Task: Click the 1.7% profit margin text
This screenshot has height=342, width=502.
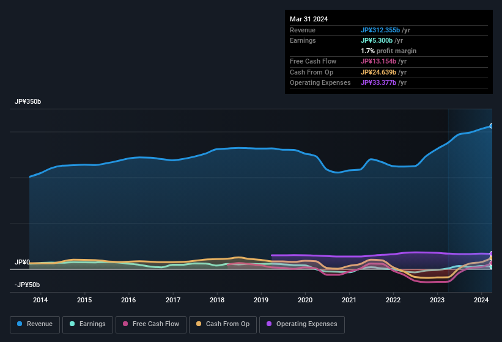Action: 388,51
